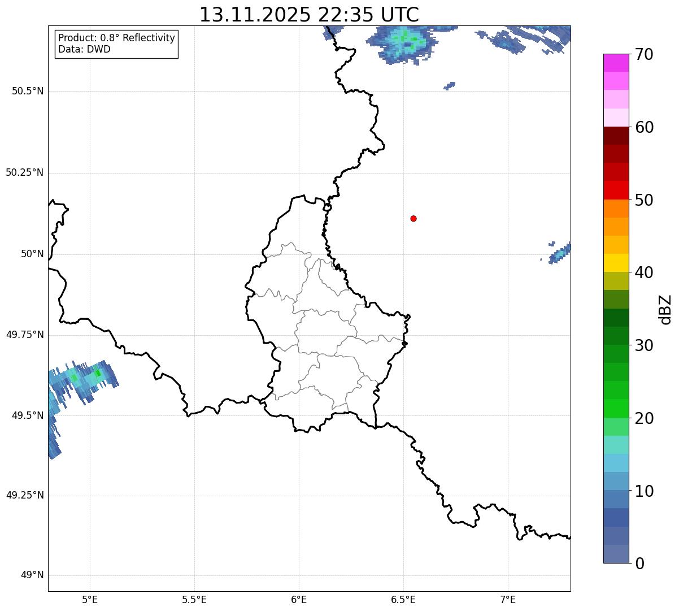Click the 50.5°N latitude label

coord(28,91)
